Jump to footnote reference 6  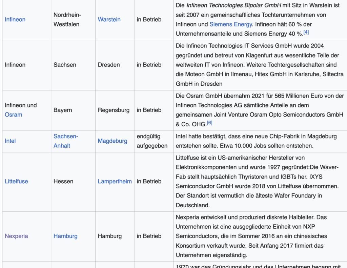point(209,123)
